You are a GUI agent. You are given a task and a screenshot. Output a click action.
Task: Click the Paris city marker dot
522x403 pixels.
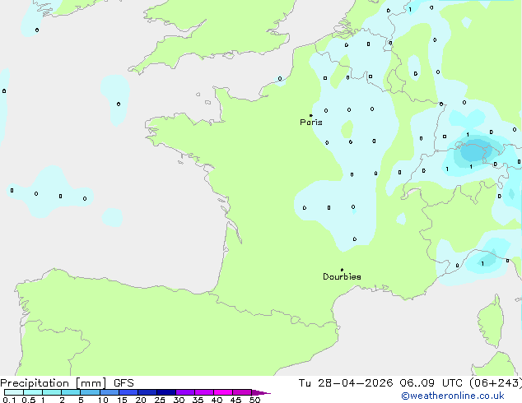pos(310,115)
